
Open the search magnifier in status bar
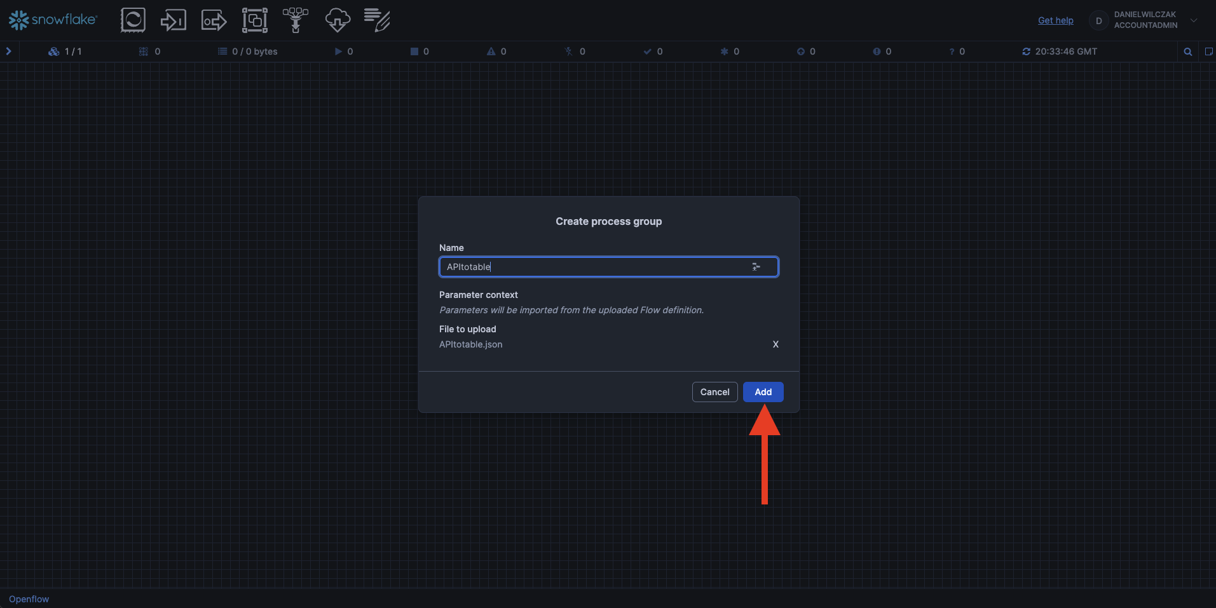click(x=1187, y=51)
